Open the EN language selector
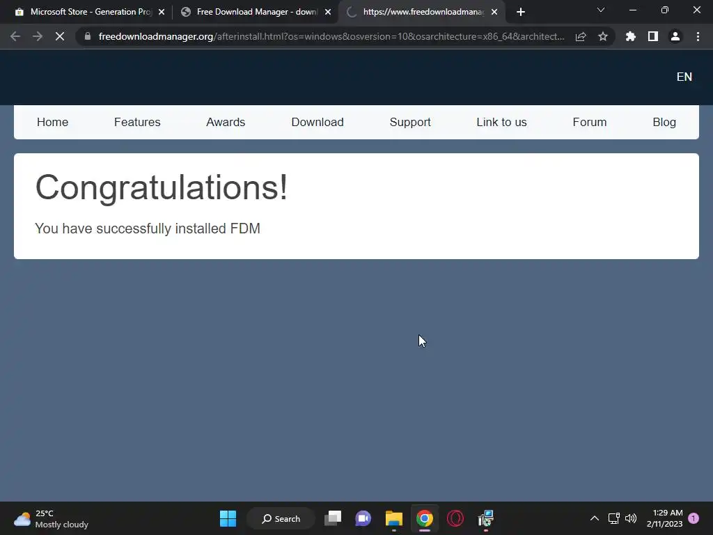Image resolution: width=713 pixels, height=535 pixels. [684, 77]
